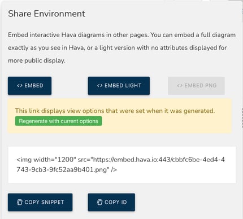Choose the EMBED LIGHT option
Screen dimensions: 243x219
pos(119,86)
